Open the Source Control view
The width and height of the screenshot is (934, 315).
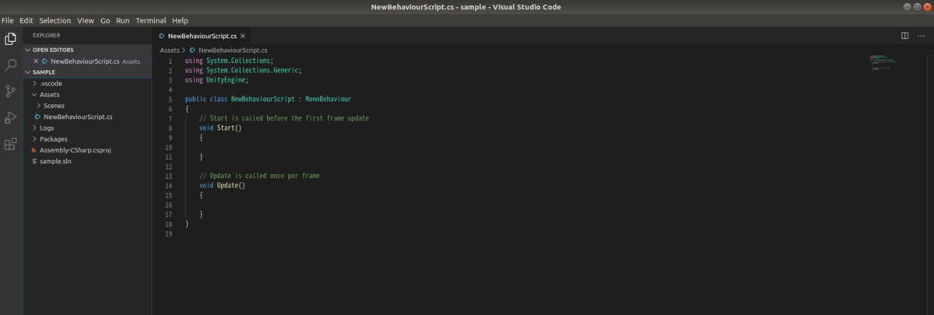[11, 92]
